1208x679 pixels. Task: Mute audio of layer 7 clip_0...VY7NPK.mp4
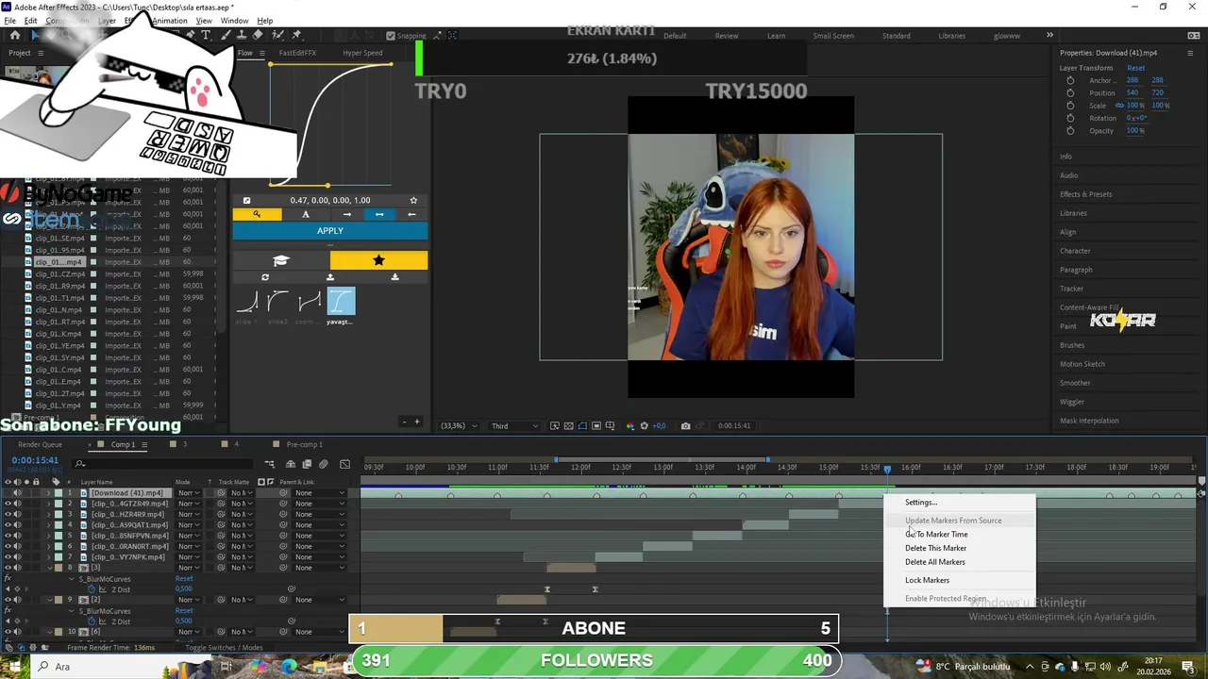click(17, 556)
